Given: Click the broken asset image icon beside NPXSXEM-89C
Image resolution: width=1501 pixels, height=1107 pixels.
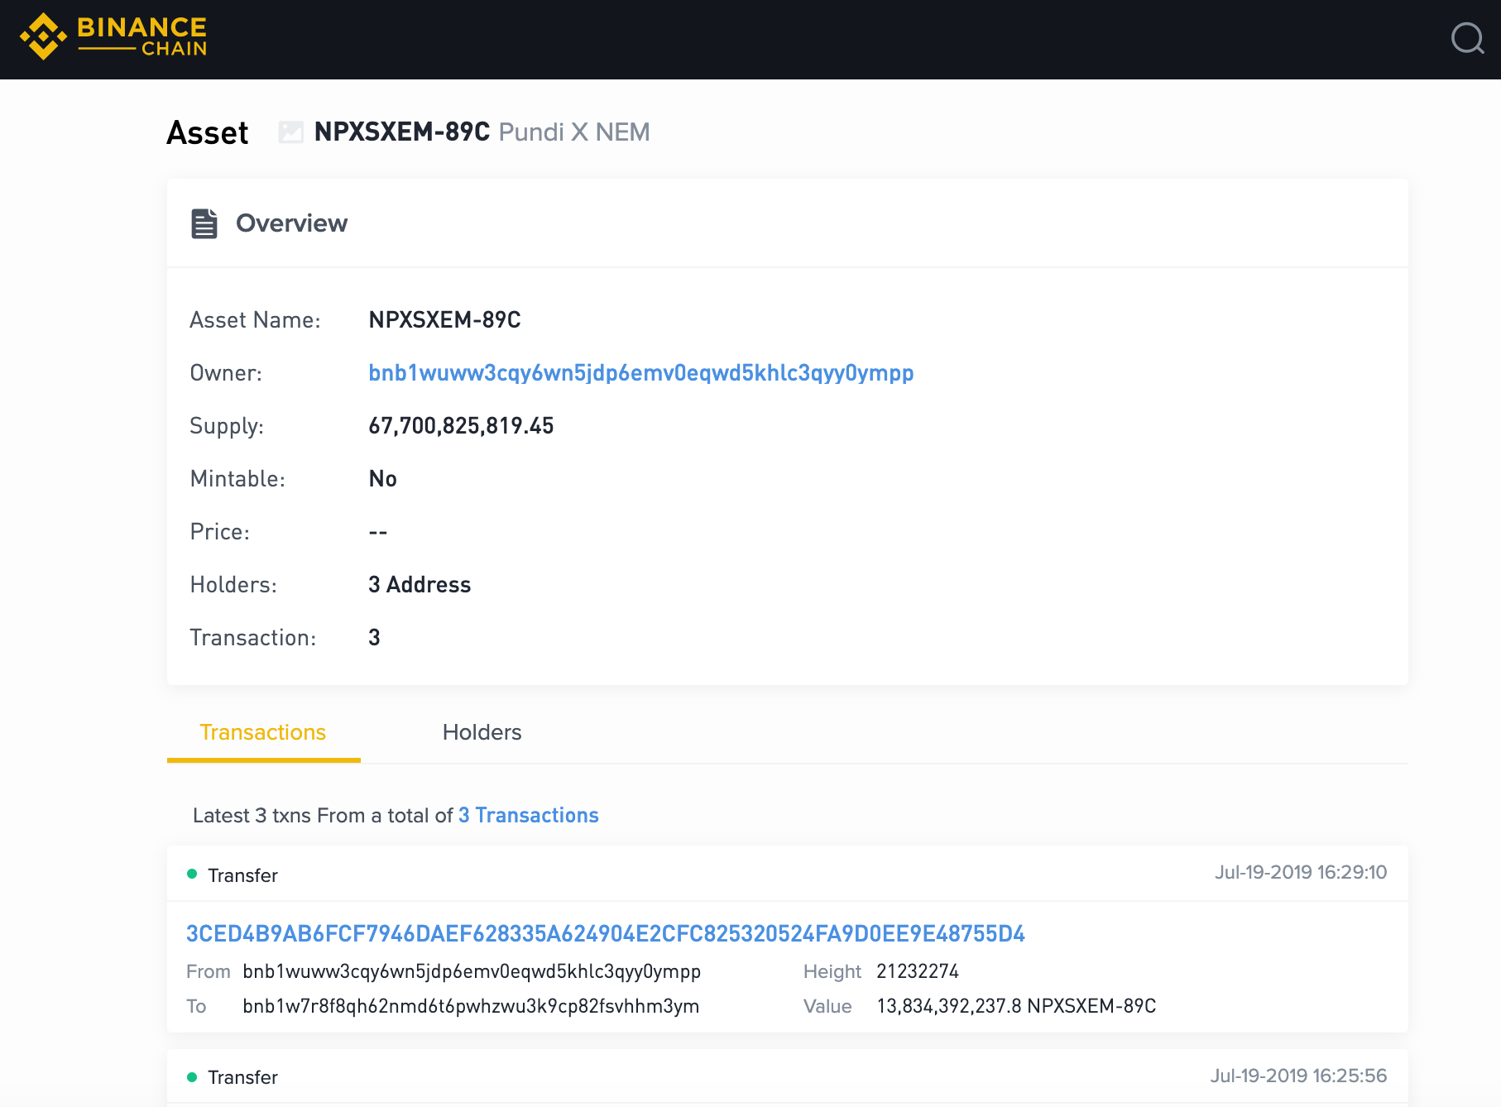Looking at the screenshot, I should (290, 132).
